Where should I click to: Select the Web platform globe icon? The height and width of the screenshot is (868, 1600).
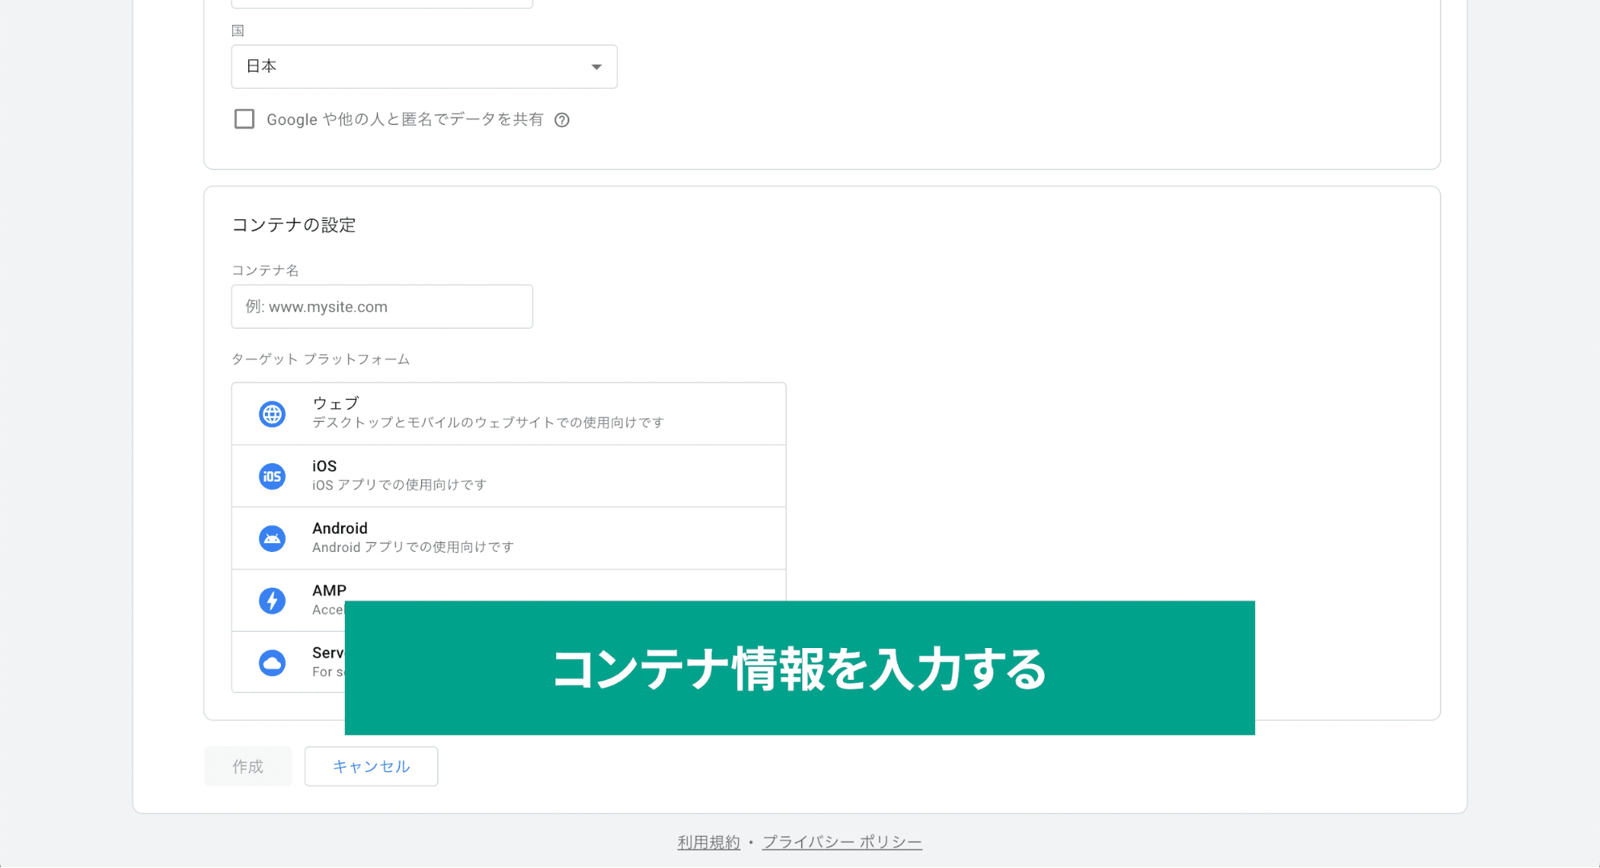(x=272, y=414)
